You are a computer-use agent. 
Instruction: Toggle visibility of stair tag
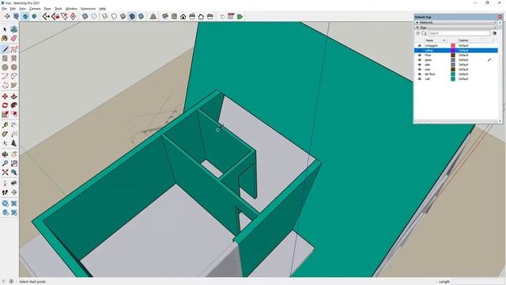420,70
